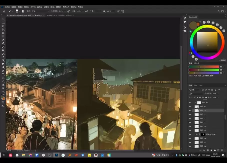Select the Rectangular Marquee tool
This screenshot has width=227, height=163.
click(3, 23)
